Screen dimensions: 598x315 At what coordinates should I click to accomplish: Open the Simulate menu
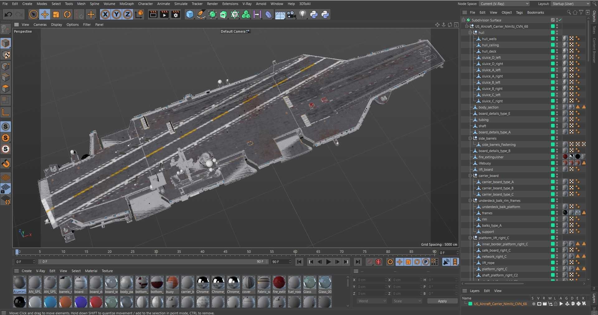click(x=181, y=4)
